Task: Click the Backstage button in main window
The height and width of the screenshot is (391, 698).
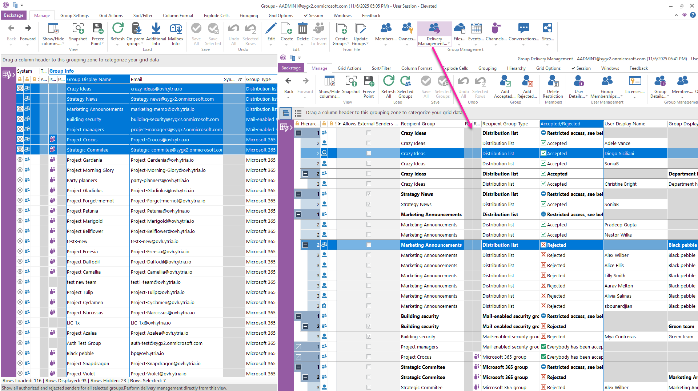Action: point(13,15)
